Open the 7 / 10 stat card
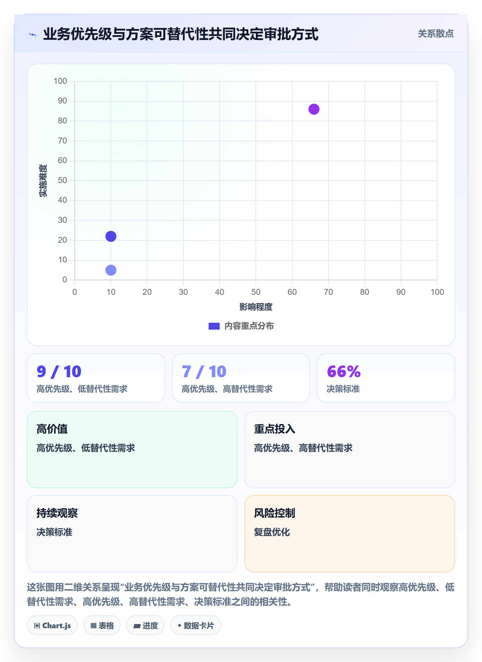This screenshot has width=482, height=662. [x=241, y=378]
